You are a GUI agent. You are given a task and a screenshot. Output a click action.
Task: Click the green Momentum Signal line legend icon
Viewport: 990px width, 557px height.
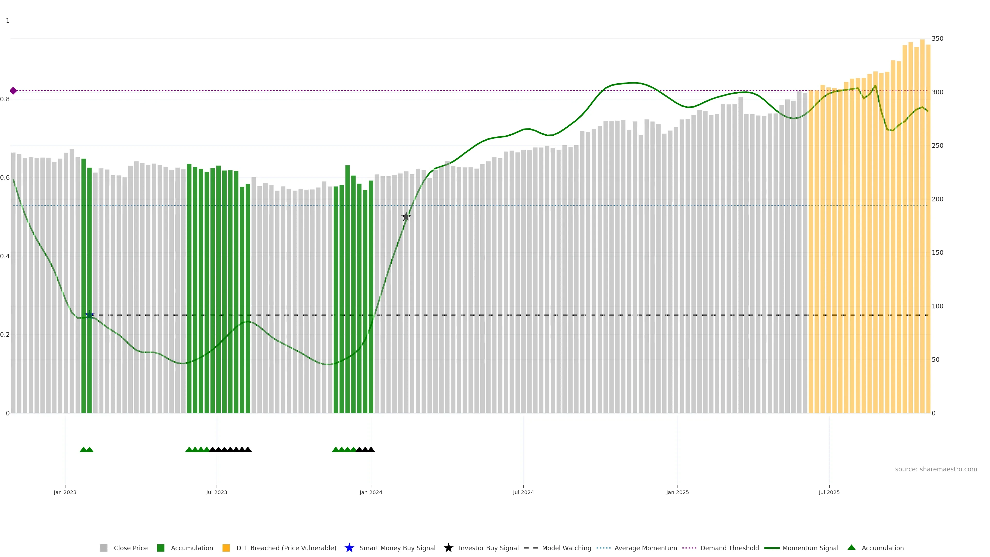click(x=772, y=548)
